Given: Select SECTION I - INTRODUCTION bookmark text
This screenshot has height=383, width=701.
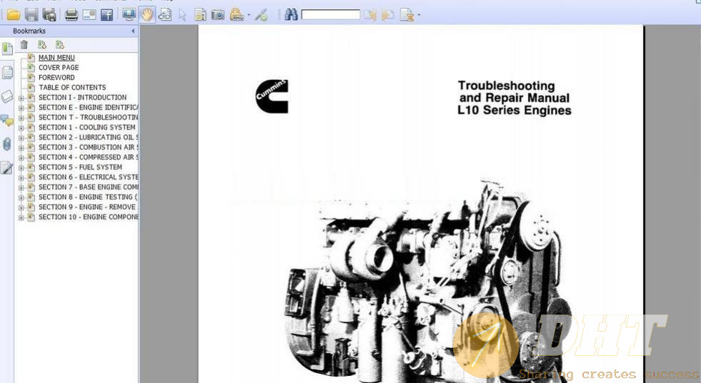Looking at the screenshot, I should pyautogui.click(x=82, y=97).
